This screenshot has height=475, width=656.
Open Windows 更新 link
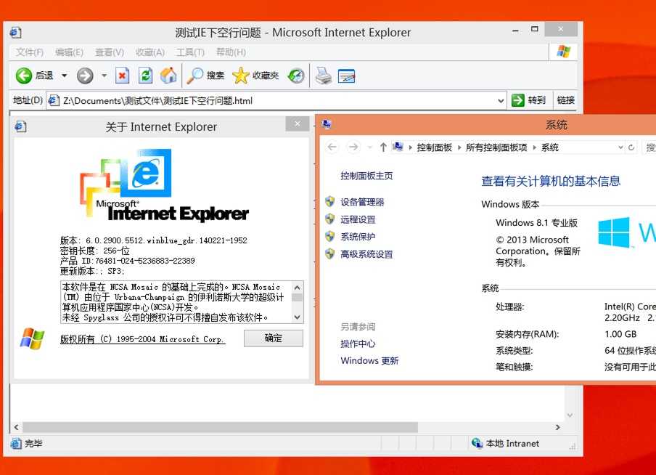[369, 360]
